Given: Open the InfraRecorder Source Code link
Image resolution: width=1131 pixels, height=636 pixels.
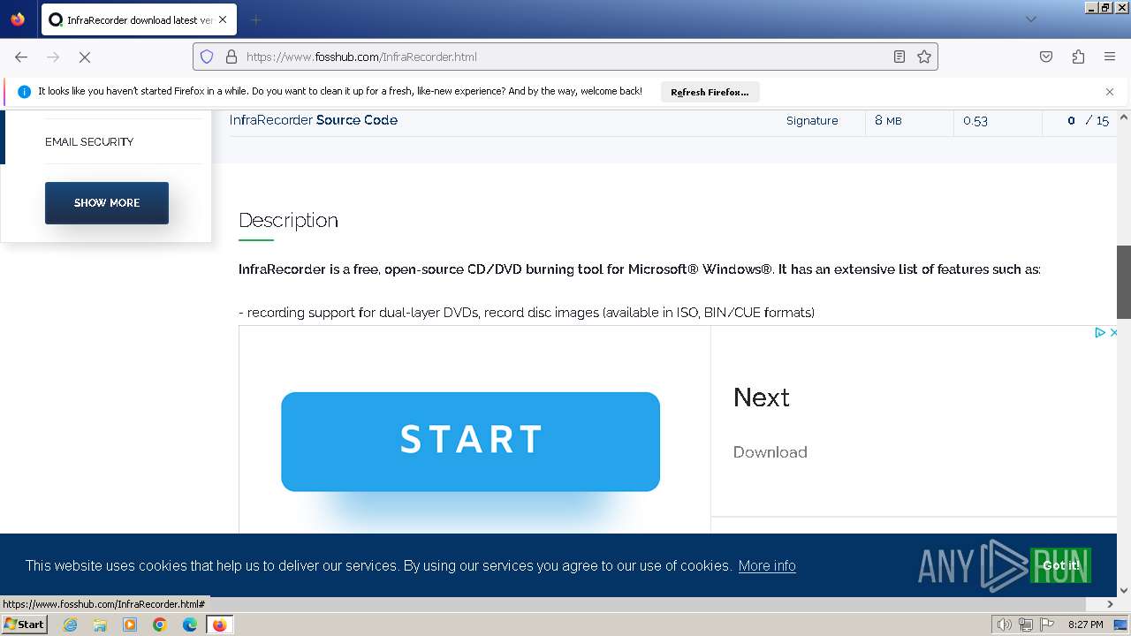Looking at the screenshot, I should [x=314, y=120].
